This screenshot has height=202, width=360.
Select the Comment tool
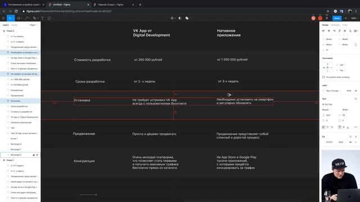(x=49, y=18)
